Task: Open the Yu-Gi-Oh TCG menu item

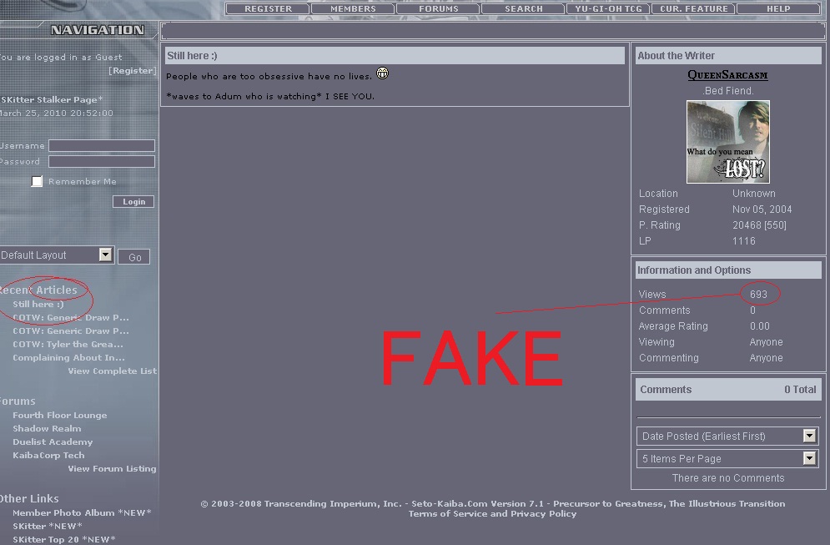Action: tap(608, 9)
